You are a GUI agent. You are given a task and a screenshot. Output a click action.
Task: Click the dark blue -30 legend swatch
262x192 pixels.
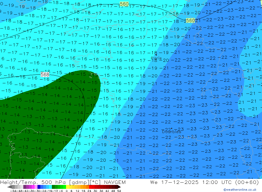click(39, 187)
